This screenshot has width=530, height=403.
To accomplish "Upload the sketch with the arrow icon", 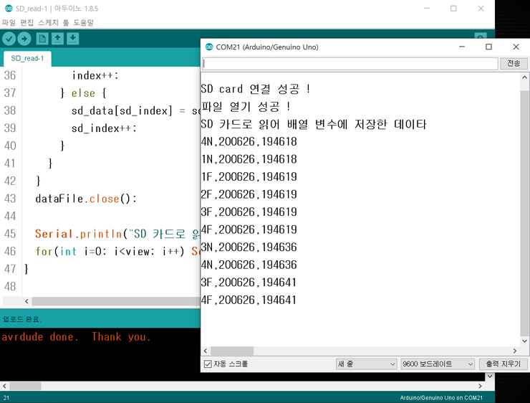I will click(24, 39).
